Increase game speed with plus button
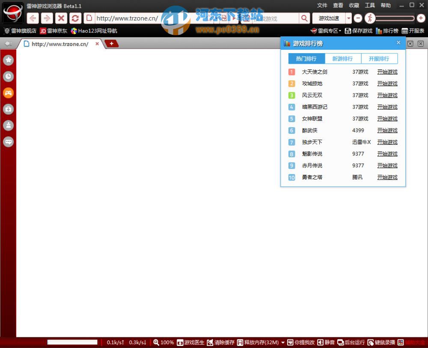This screenshot has height=348, width=428. click(421, 18)
